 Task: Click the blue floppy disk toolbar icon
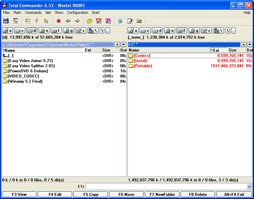[x=6, y=21]
